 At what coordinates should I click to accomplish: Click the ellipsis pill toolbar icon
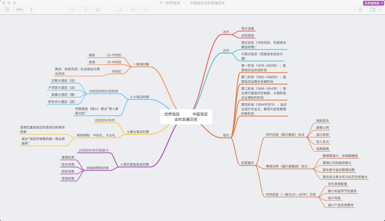point(133,10)
